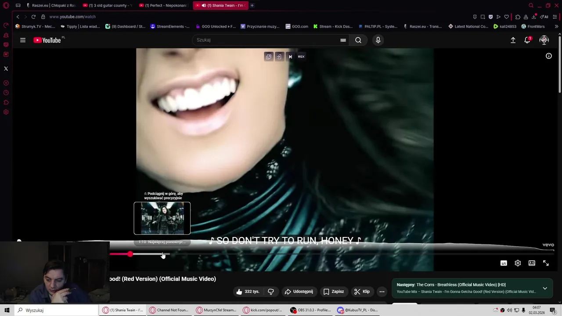Switch to the @KubusTV_PL Discord taskbar window

click(x=357, y=310)
